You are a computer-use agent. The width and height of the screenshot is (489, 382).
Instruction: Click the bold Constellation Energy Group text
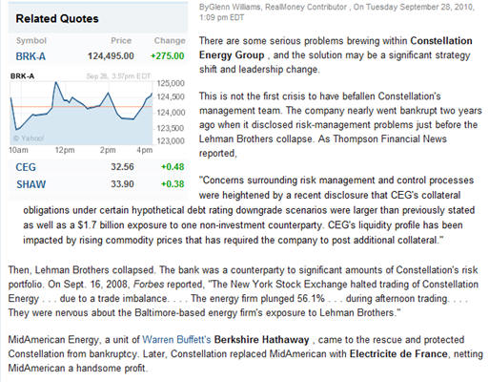(336, 48)
